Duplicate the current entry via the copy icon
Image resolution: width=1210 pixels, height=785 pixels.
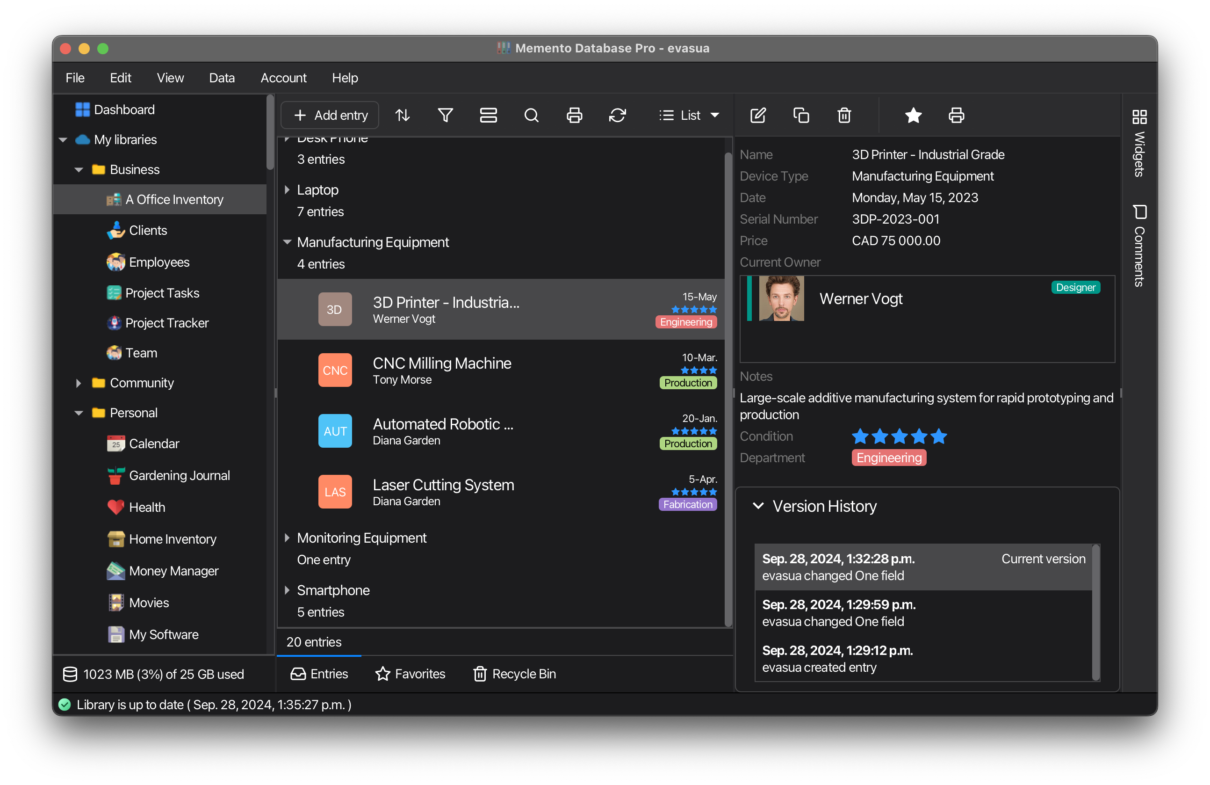[x=801, y=115]
